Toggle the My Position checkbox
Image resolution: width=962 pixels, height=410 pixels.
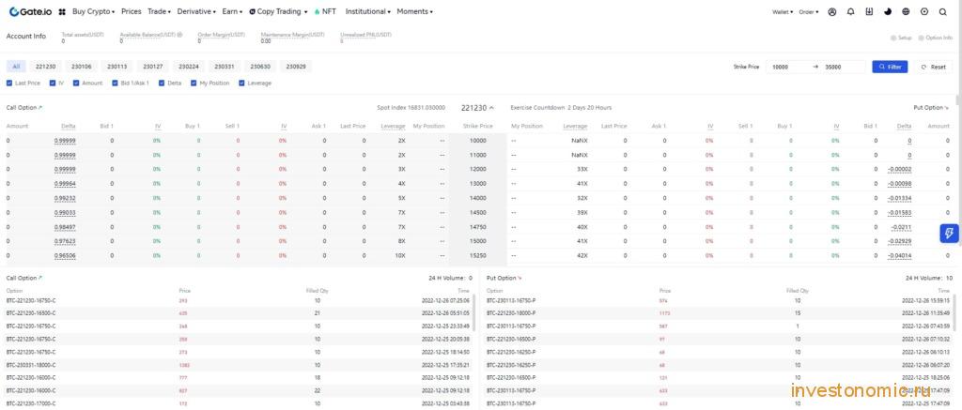click(x=194, y=83)
